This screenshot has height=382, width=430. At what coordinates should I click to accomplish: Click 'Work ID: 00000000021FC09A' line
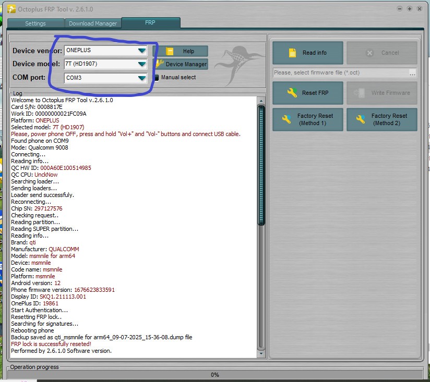click(49, 114)
